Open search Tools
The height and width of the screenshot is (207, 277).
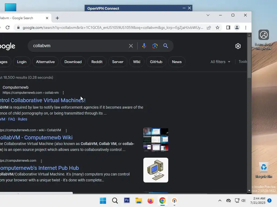point(243,62)
